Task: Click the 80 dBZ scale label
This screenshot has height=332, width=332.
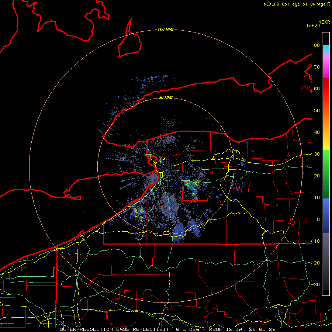Action: click(317, 45)
